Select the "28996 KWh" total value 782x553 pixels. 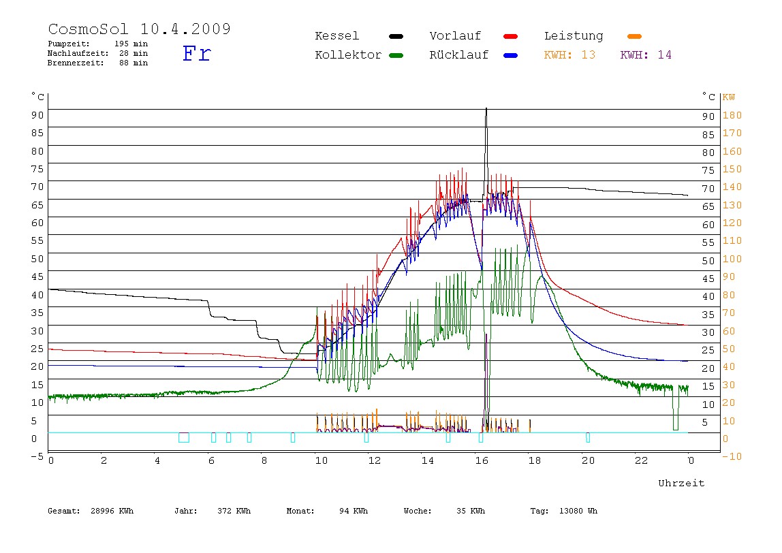tap(112, 511)
